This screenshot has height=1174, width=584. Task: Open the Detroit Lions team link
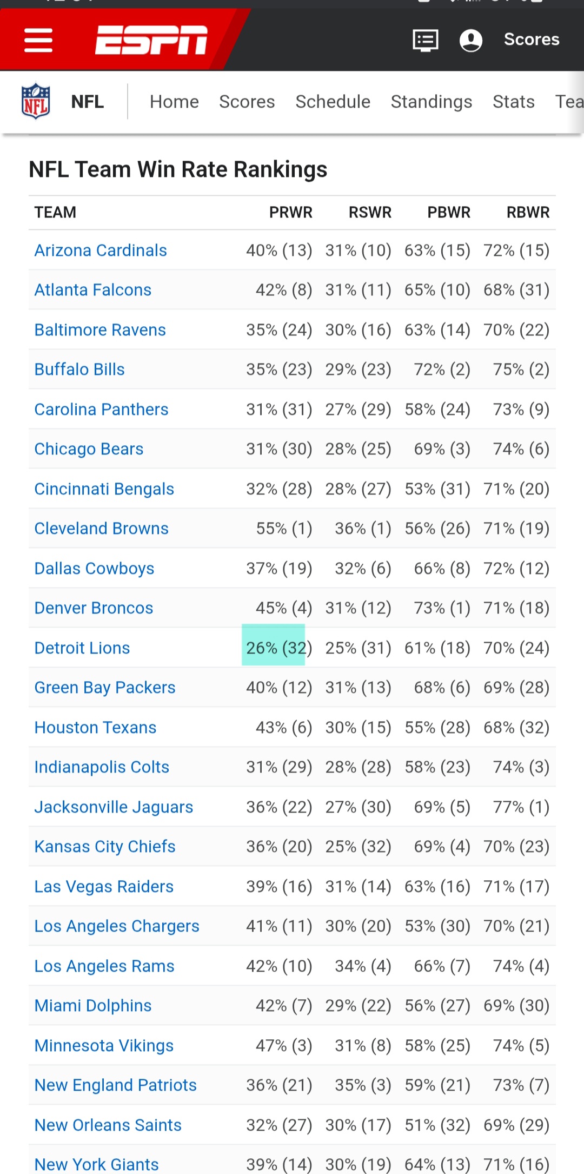pyautogui.click(x=82, y=648)
